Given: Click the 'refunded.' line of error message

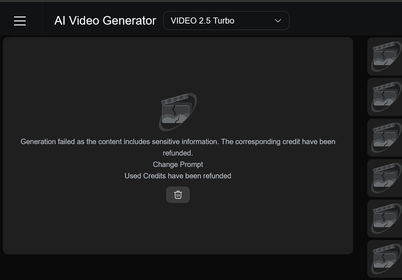Looking at the screenshot, I should click(x=178, y=153).
